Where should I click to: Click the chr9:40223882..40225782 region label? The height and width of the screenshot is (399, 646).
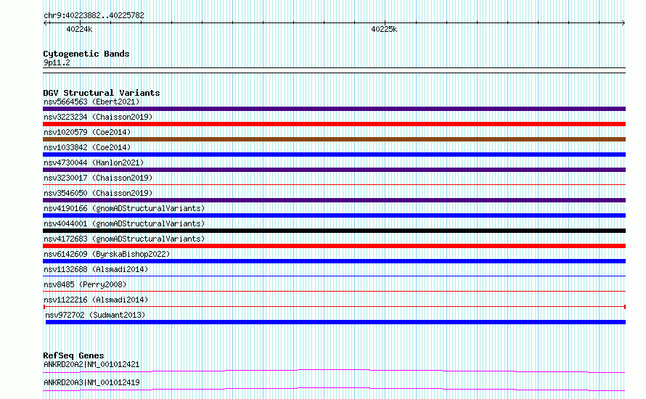94,16
